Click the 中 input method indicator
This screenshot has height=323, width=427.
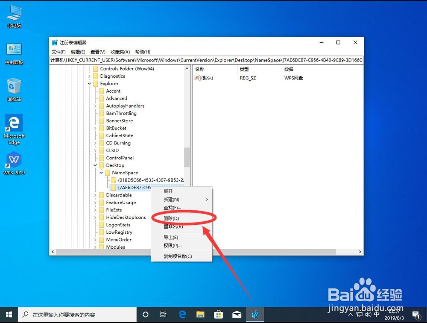click(x=377, y=314)
